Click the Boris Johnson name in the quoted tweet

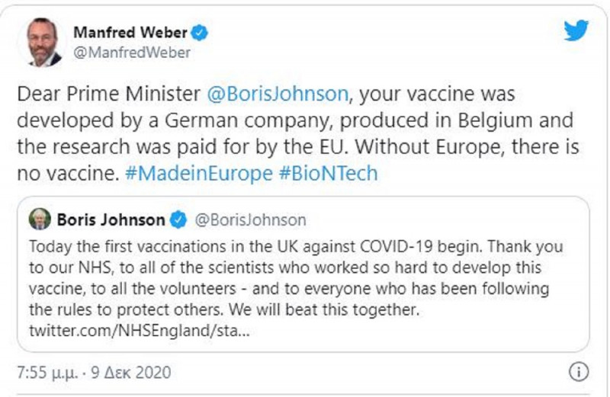[111, 220]
